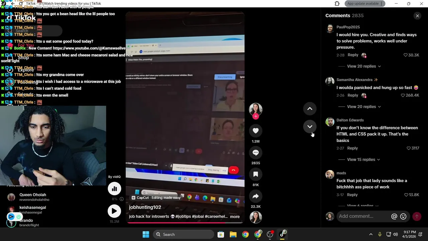
Task: Like the video with the heart icon
Action: (255, 131)
